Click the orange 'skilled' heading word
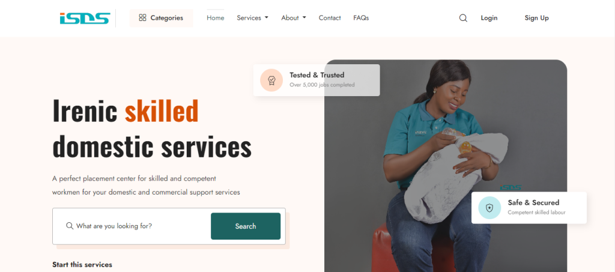Viewport: 615px width, 272px height. pyautogui.click(x=162, y=110)
